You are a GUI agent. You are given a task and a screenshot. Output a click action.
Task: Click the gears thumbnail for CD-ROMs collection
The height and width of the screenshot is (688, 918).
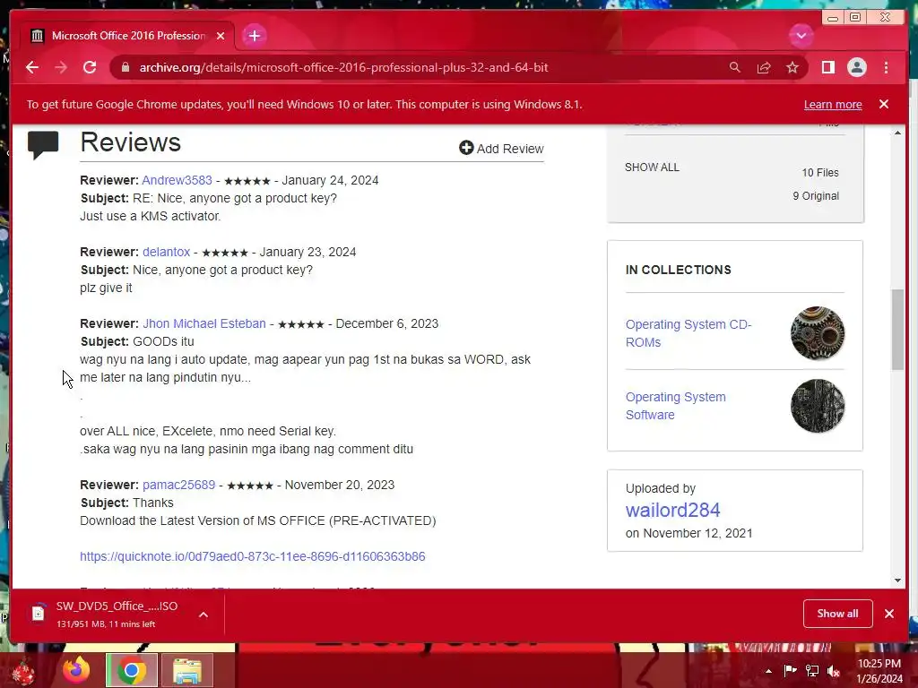click(x=818, y=333)
